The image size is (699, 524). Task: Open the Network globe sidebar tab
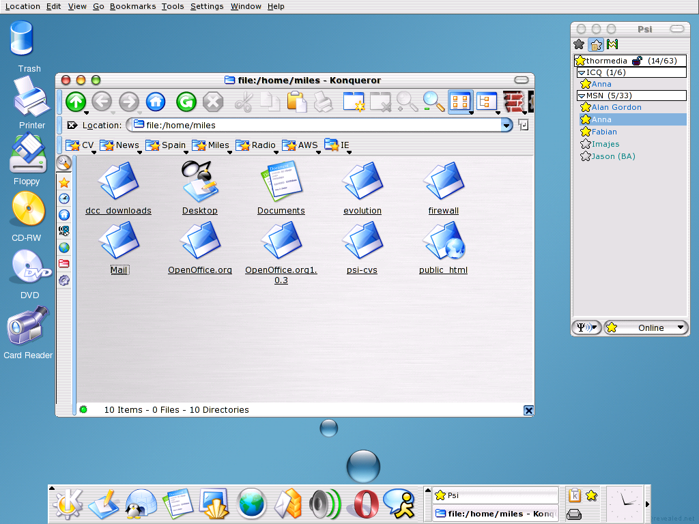(64, 247)
